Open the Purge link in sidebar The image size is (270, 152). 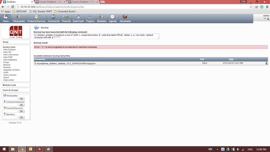pyautogui.click(x=6, y=62)
